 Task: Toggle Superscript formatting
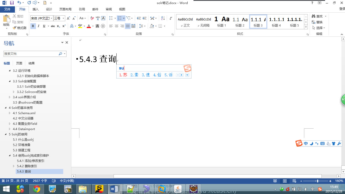coord(64,26)
